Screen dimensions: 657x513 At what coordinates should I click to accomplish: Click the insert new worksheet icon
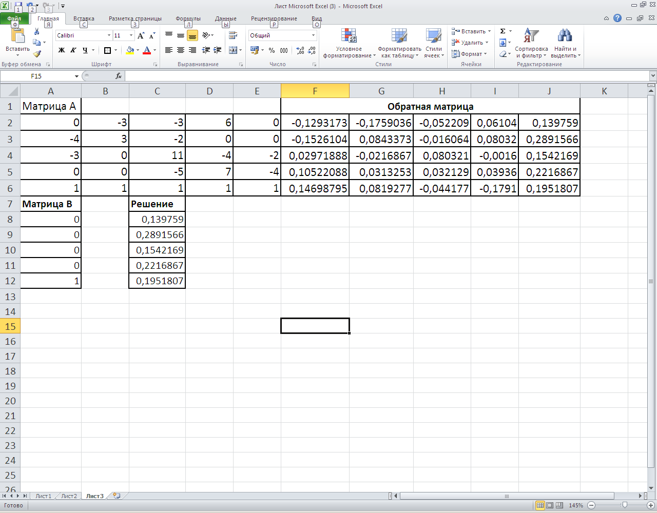(117, 496)
